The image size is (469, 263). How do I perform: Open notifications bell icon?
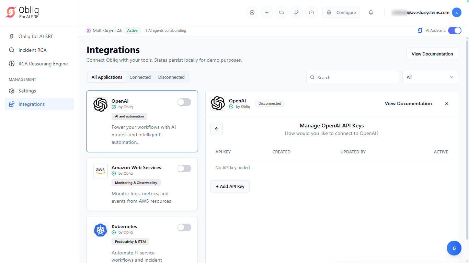click(371, 13)
